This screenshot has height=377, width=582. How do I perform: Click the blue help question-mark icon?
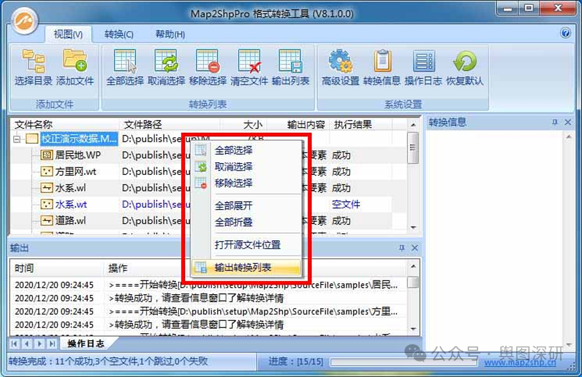click(566, 33)
